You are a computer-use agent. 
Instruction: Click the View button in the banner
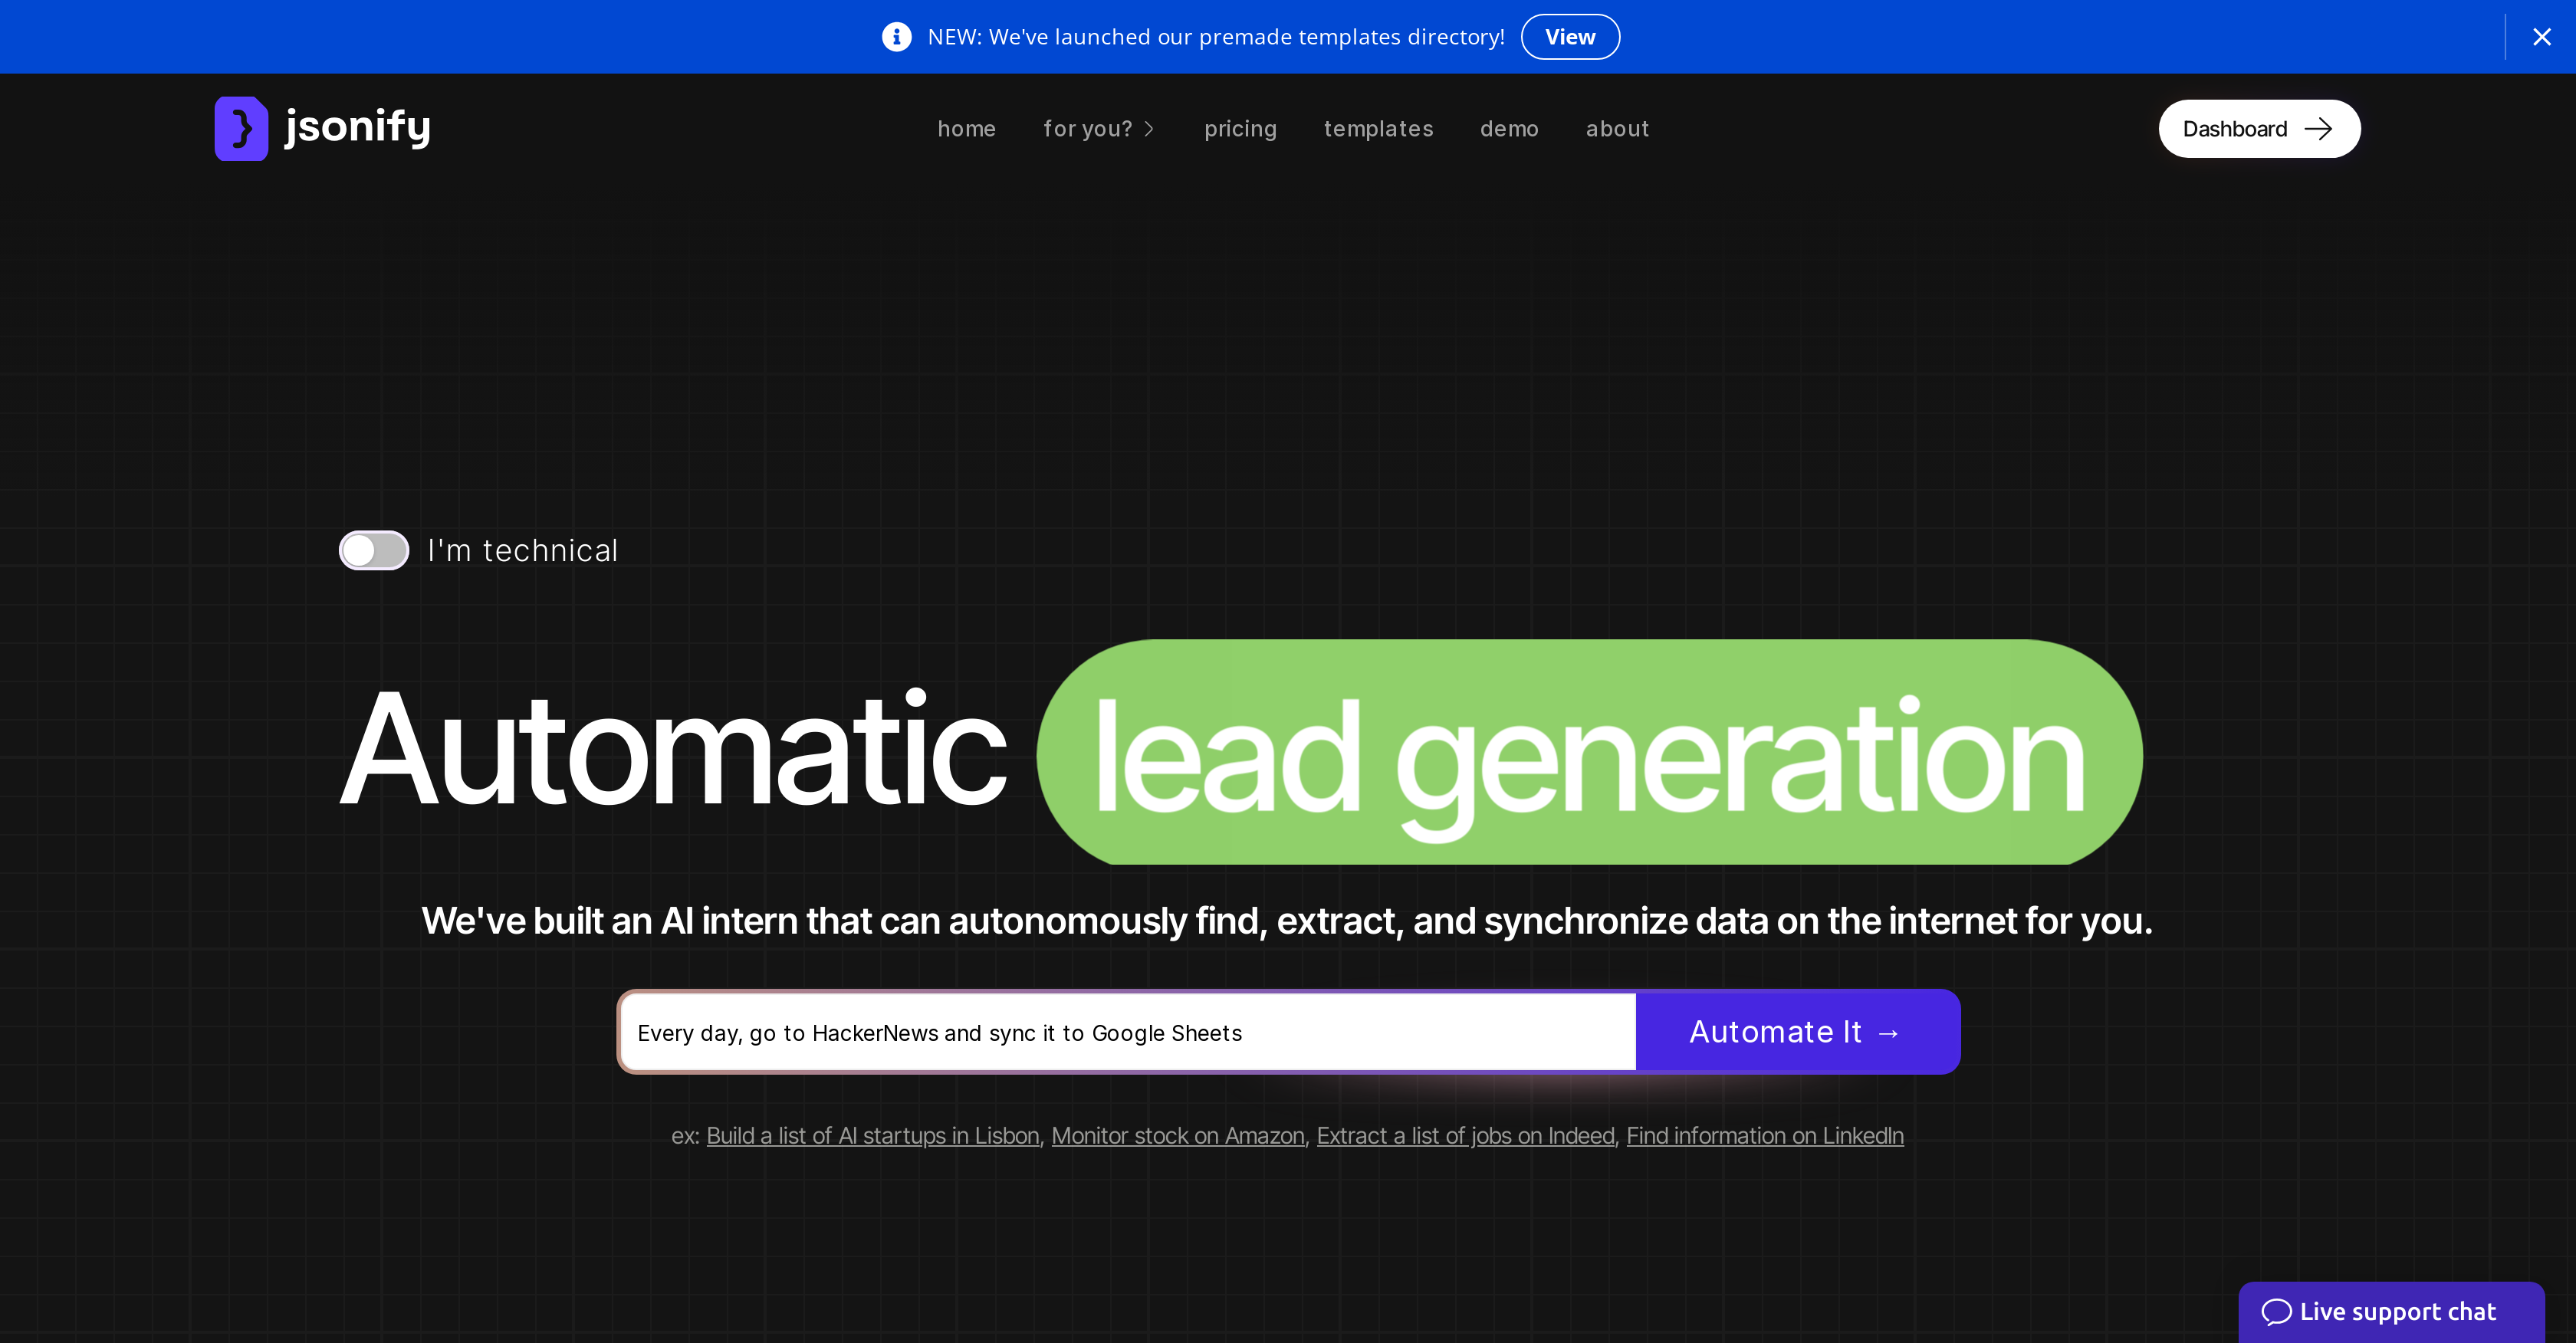[x=1570, y=36]
